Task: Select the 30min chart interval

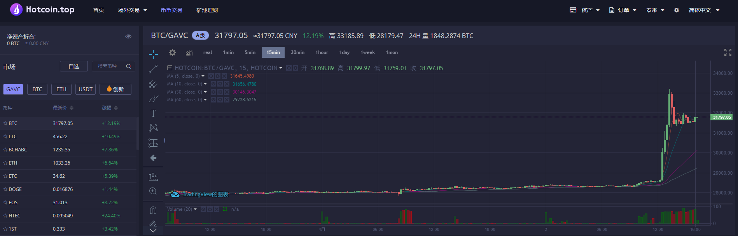Action: click(x=297, y=52)
